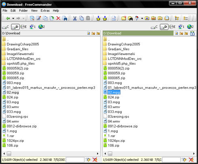
Task: Select LCTDNNModDev_src folder in left panel
Action: tap(24, 59)
